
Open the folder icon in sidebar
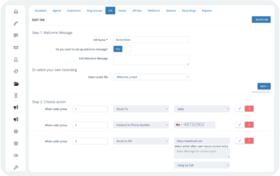coord(16,83)
